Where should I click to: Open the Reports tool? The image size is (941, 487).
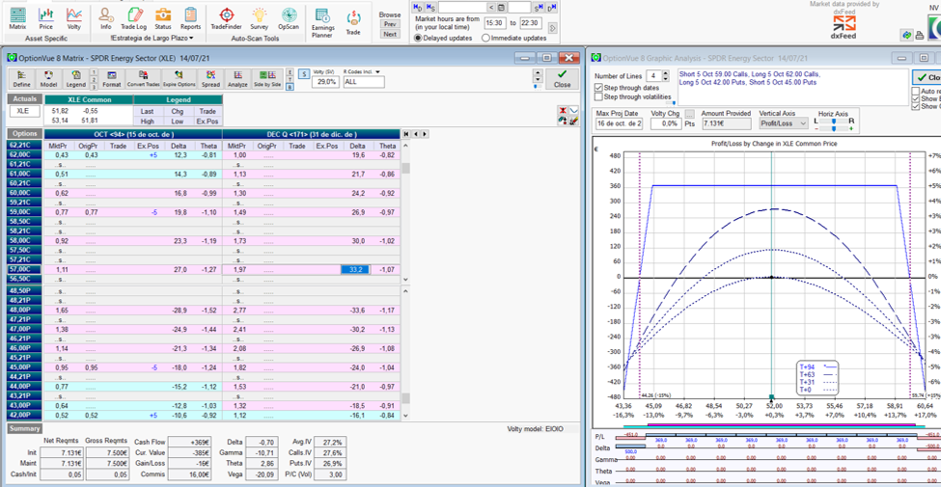click(191, 18)
